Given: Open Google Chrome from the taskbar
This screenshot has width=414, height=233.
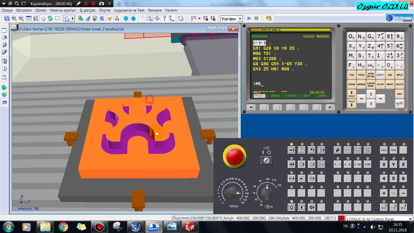Looking at the screenshot, I should point(63,227).
